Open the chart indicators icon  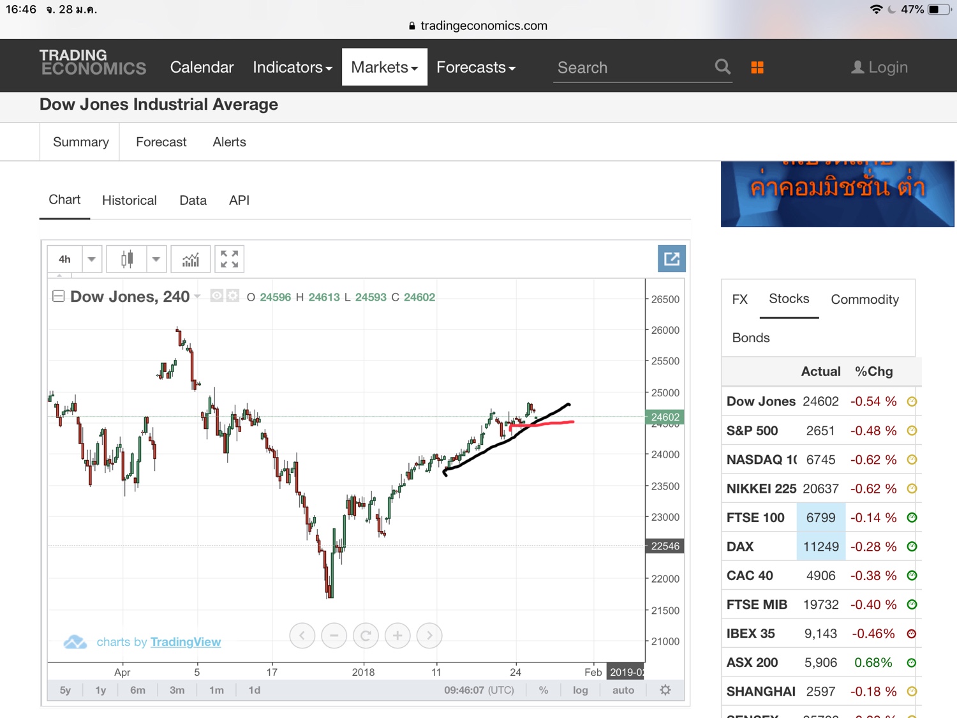coord(191,259)
